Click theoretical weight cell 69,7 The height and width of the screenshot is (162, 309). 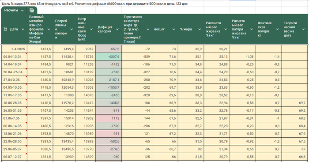[x=294, y=103]
